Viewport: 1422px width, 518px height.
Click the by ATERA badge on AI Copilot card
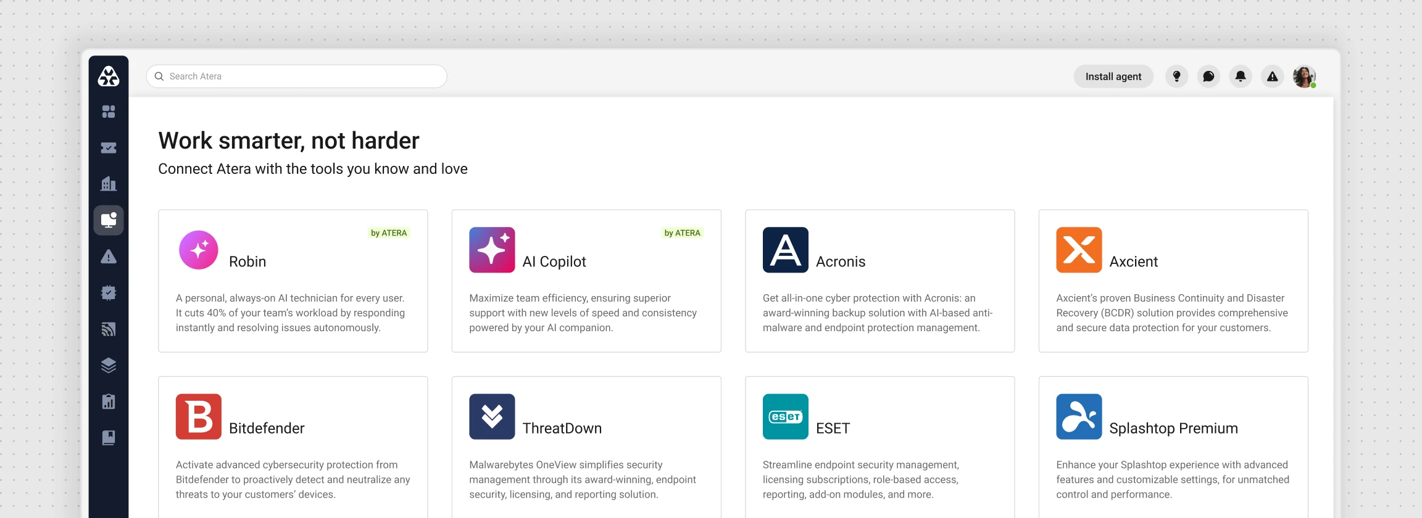[x=683, y=233]
